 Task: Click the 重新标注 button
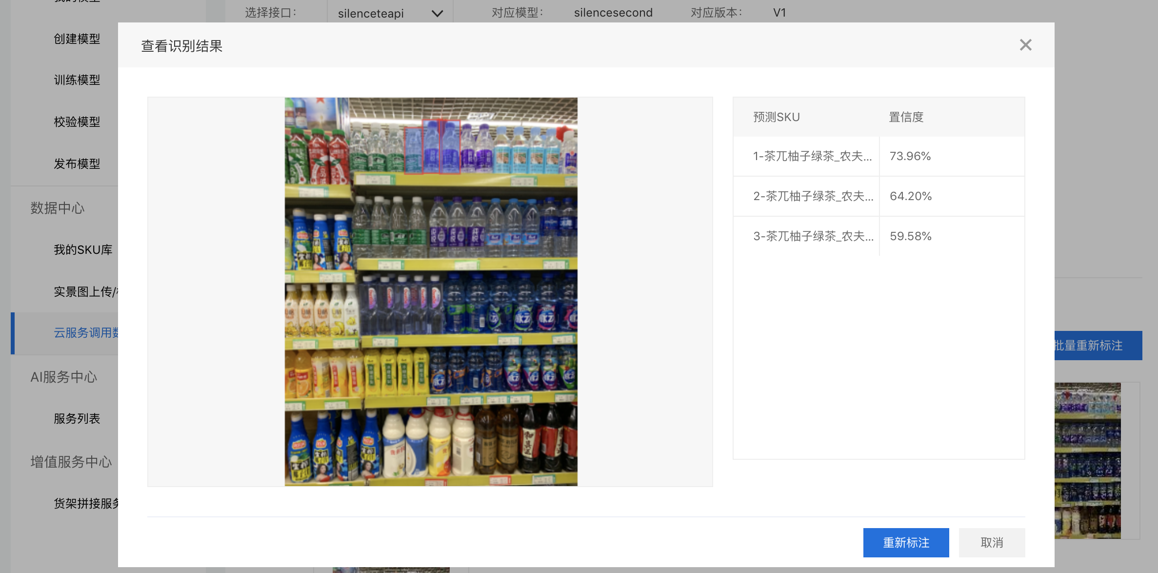pyautogui.click(x=906, y=542)
